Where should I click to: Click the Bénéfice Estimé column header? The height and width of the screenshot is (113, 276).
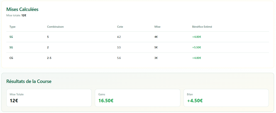(x=202, y=27)
